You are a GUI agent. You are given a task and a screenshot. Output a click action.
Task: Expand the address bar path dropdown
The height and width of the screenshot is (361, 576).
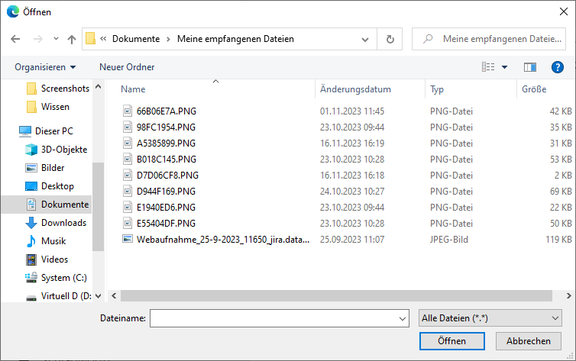pos(365,39)
